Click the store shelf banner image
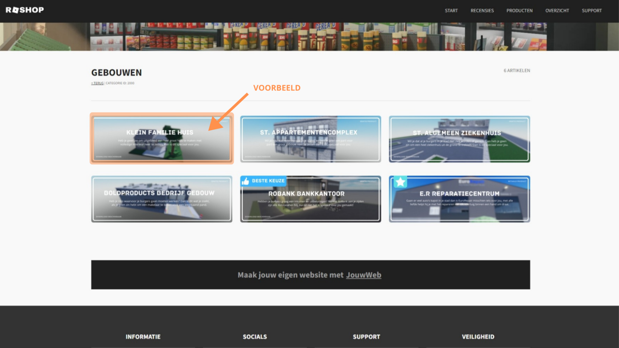This screenshot has width=619, height=348. [309, 36]
